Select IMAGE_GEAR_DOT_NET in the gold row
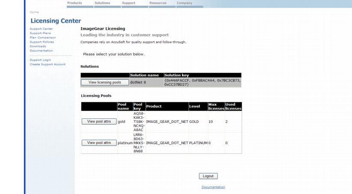The width and height of the screenshot is (352, 194). tap(167, 122)
